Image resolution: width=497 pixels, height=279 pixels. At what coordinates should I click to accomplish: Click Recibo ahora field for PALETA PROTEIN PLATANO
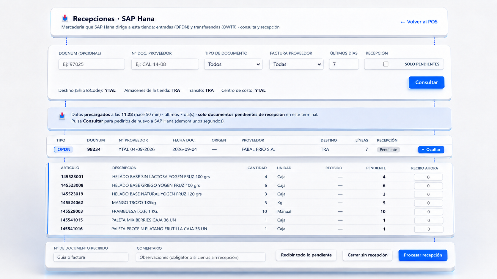428,229
